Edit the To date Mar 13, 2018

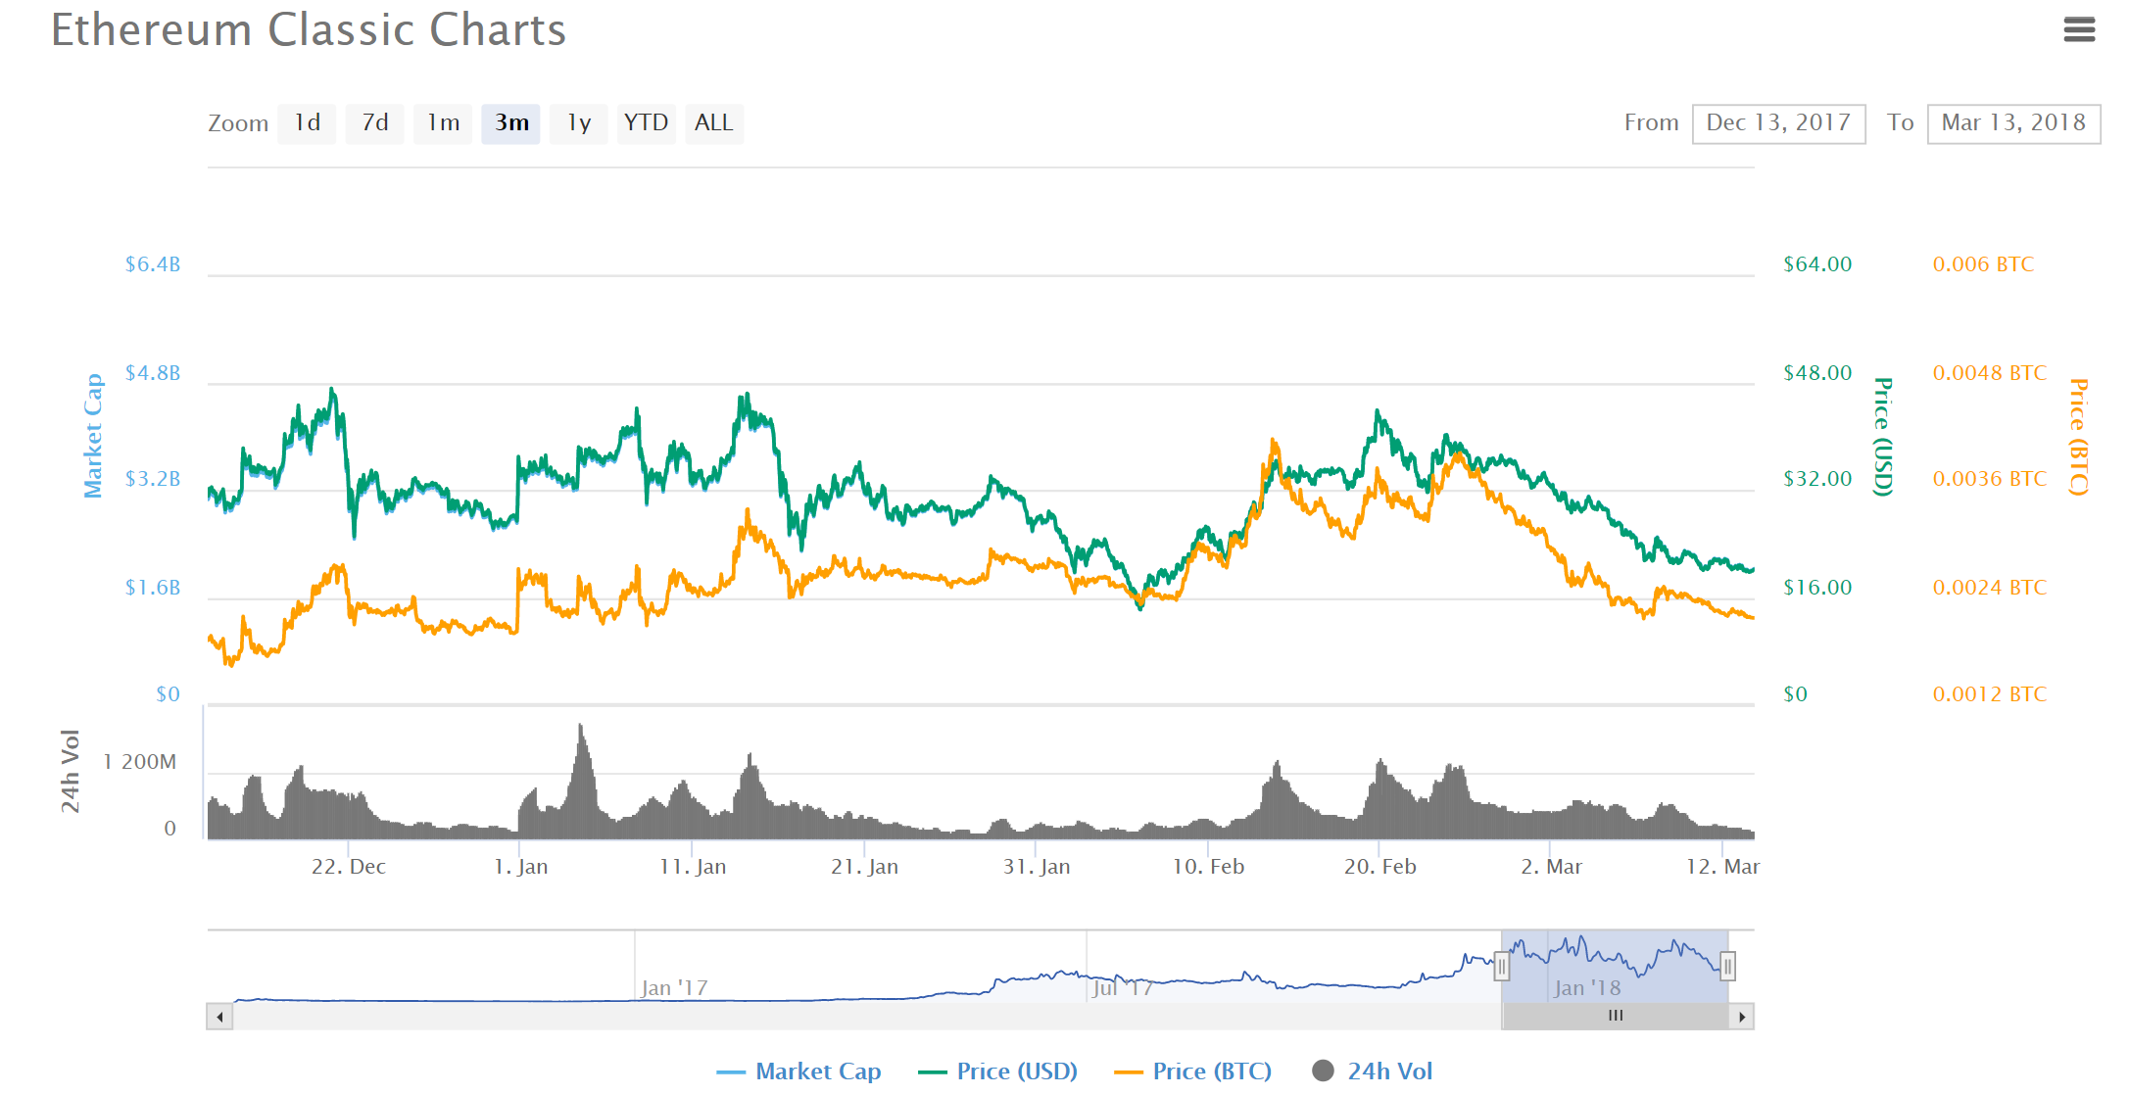[2013, 123]
